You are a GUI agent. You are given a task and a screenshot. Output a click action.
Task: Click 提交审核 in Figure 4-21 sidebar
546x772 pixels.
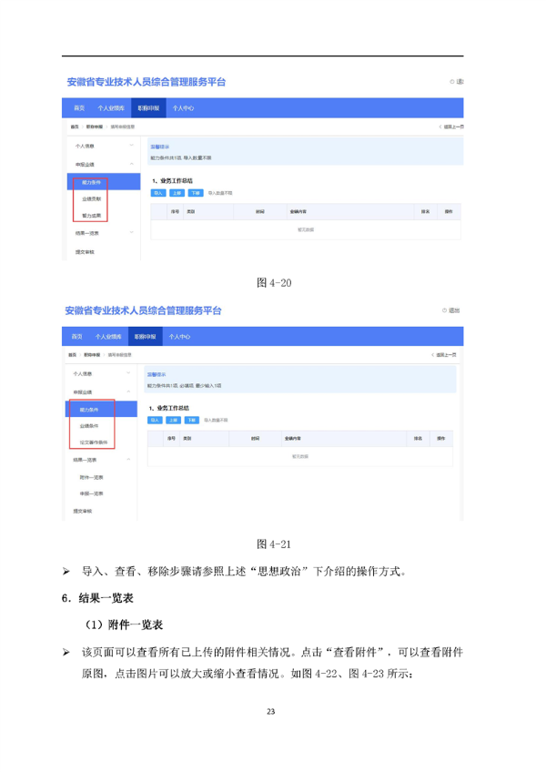[x=84, y=511]
